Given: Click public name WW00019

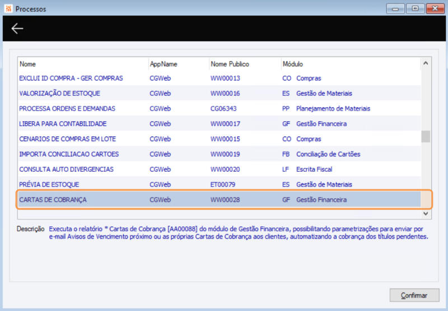Looking at the screenshot, I should tap(225, 154).
